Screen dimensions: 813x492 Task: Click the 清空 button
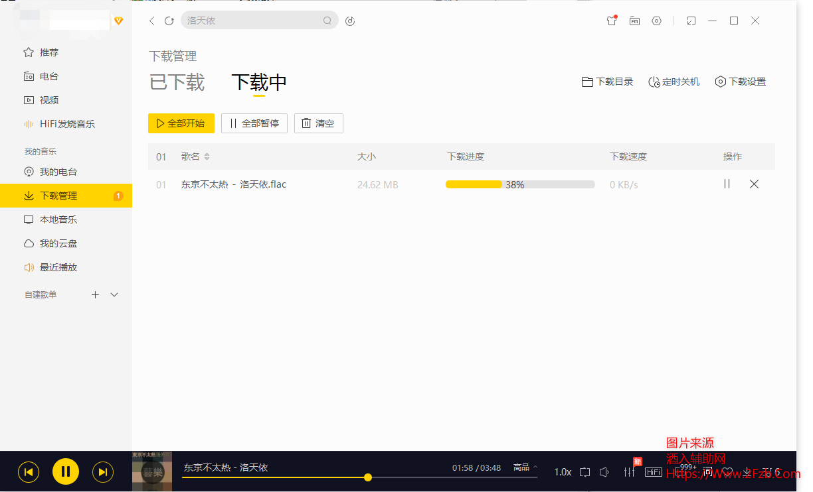(x=319, y=123)
